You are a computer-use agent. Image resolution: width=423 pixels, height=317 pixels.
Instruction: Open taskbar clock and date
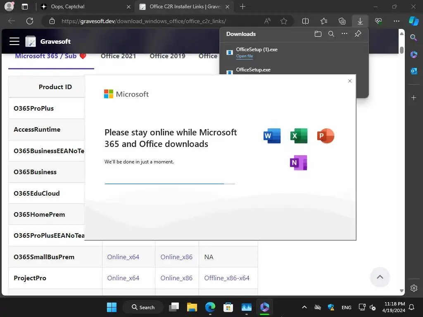pos(394,307)
